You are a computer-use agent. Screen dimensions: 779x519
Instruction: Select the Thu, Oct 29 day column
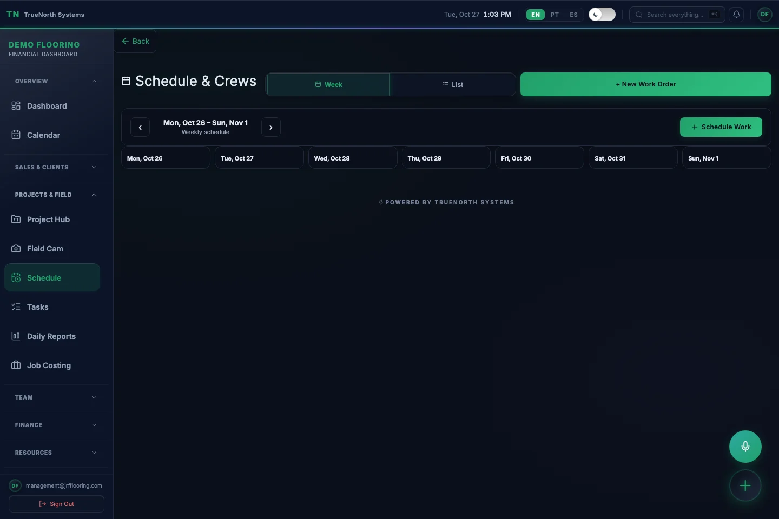pyautogui.click(x=446, y=158)
